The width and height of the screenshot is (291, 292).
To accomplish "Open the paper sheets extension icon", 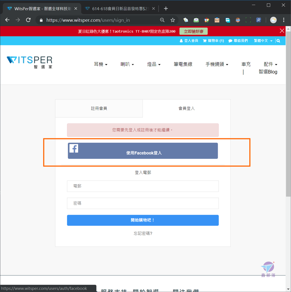I will [x=186, y=20].
